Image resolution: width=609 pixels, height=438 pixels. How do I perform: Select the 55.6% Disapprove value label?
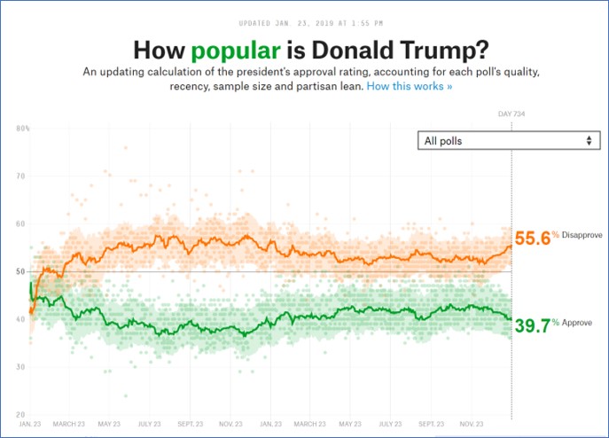pos(533,239)
